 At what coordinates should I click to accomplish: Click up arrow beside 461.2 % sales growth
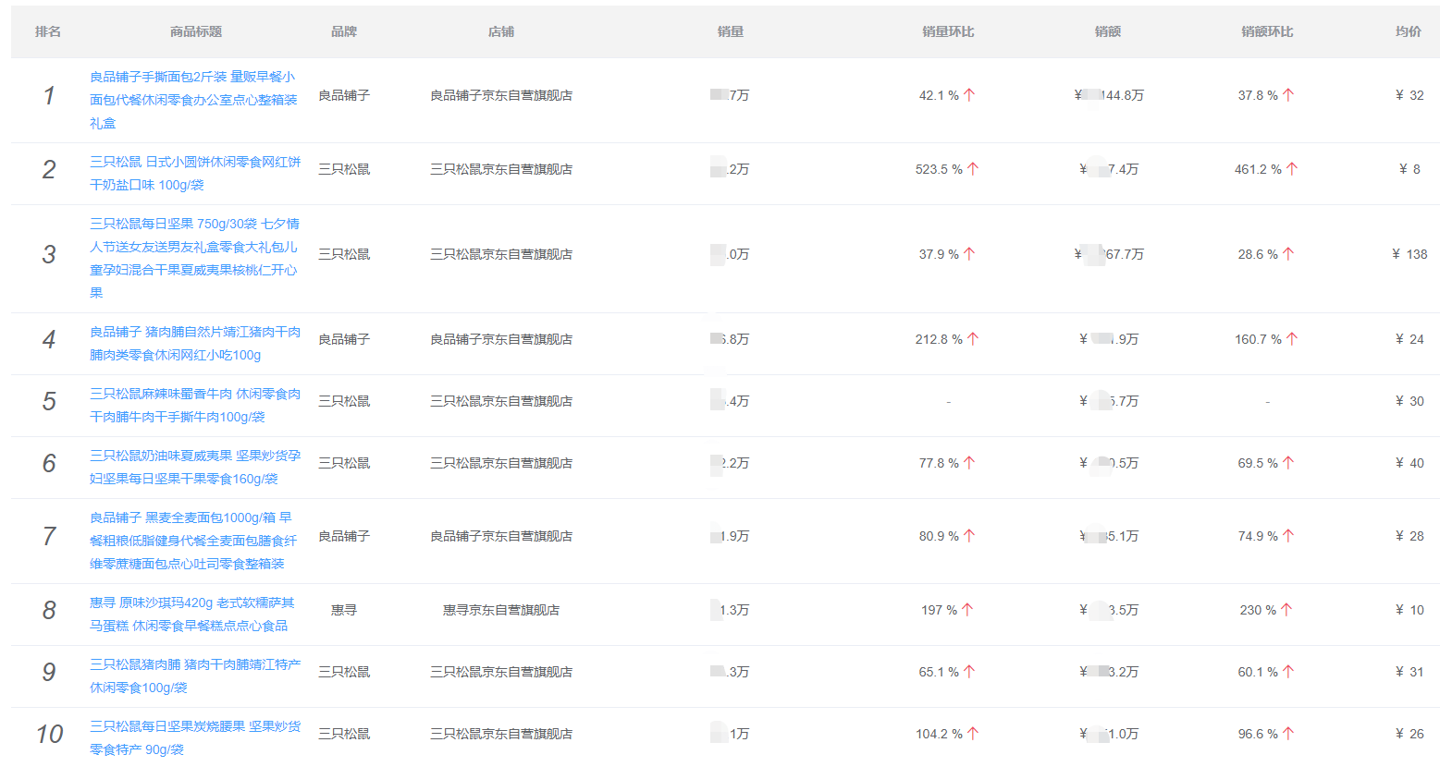point(1292,169)
